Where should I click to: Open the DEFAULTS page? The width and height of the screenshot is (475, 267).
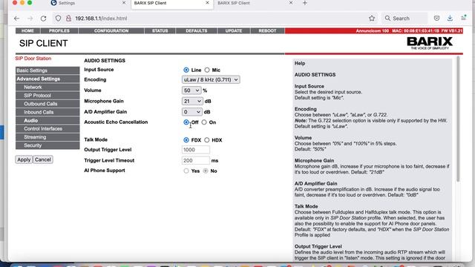[196, 31]
